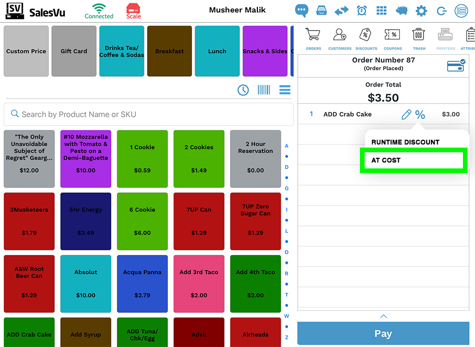The height and width of the screenshot is (347, 475).
Task: Select the Breakfast category
Action: (x=169, y=51)
